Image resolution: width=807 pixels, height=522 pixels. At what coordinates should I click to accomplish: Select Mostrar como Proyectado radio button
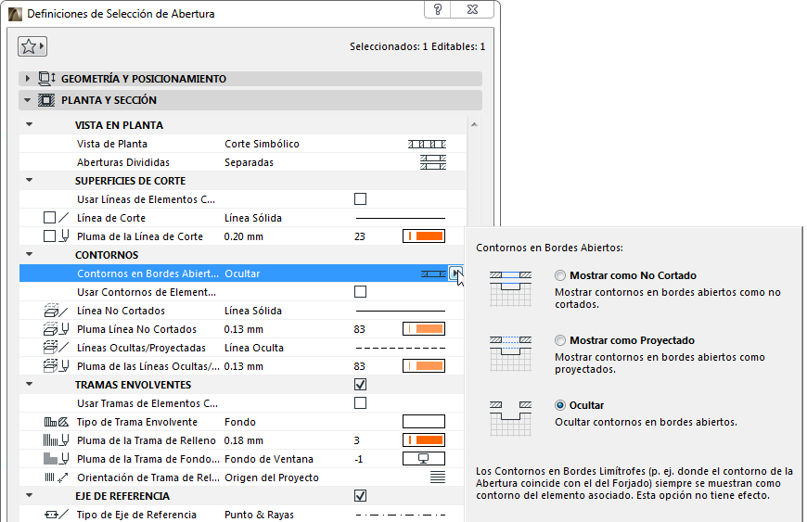tap(560, 340)
